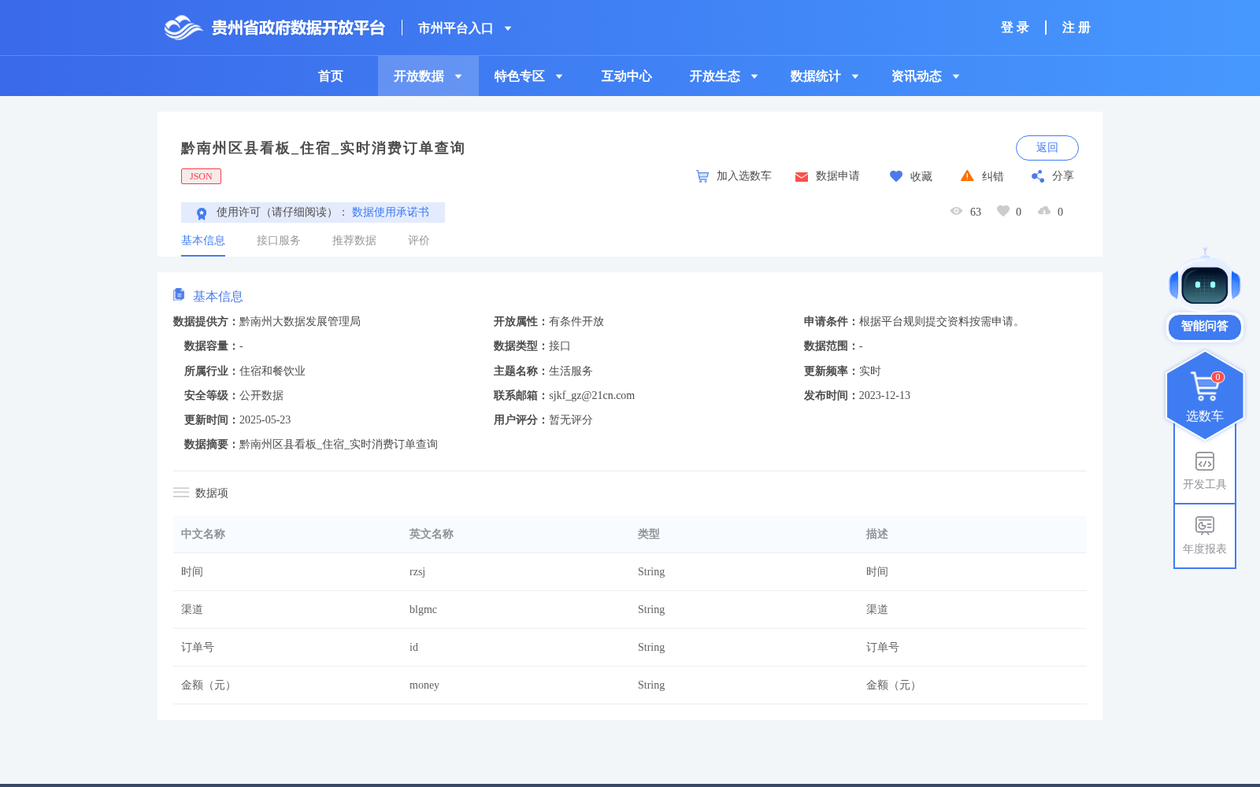1260x787 pixels.
Task: Expand the 数据统计 menu arrow
Action: point(855,76)
